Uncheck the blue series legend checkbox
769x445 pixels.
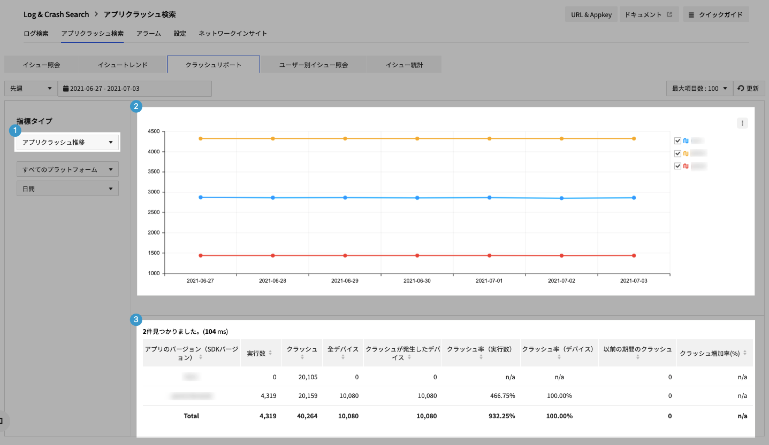click(677, 141)
